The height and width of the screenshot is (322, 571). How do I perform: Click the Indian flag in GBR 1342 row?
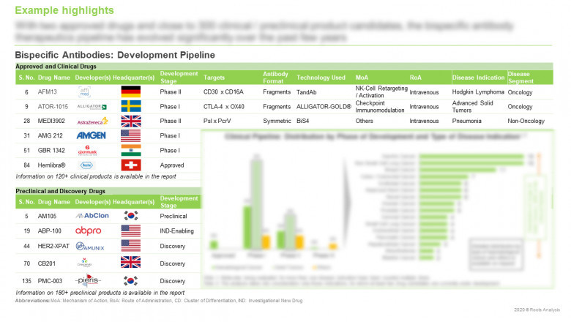coord(131,150)
